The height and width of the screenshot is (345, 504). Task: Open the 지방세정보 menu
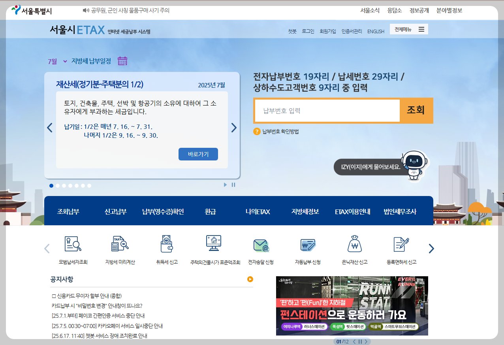click(x=305, y=211)
